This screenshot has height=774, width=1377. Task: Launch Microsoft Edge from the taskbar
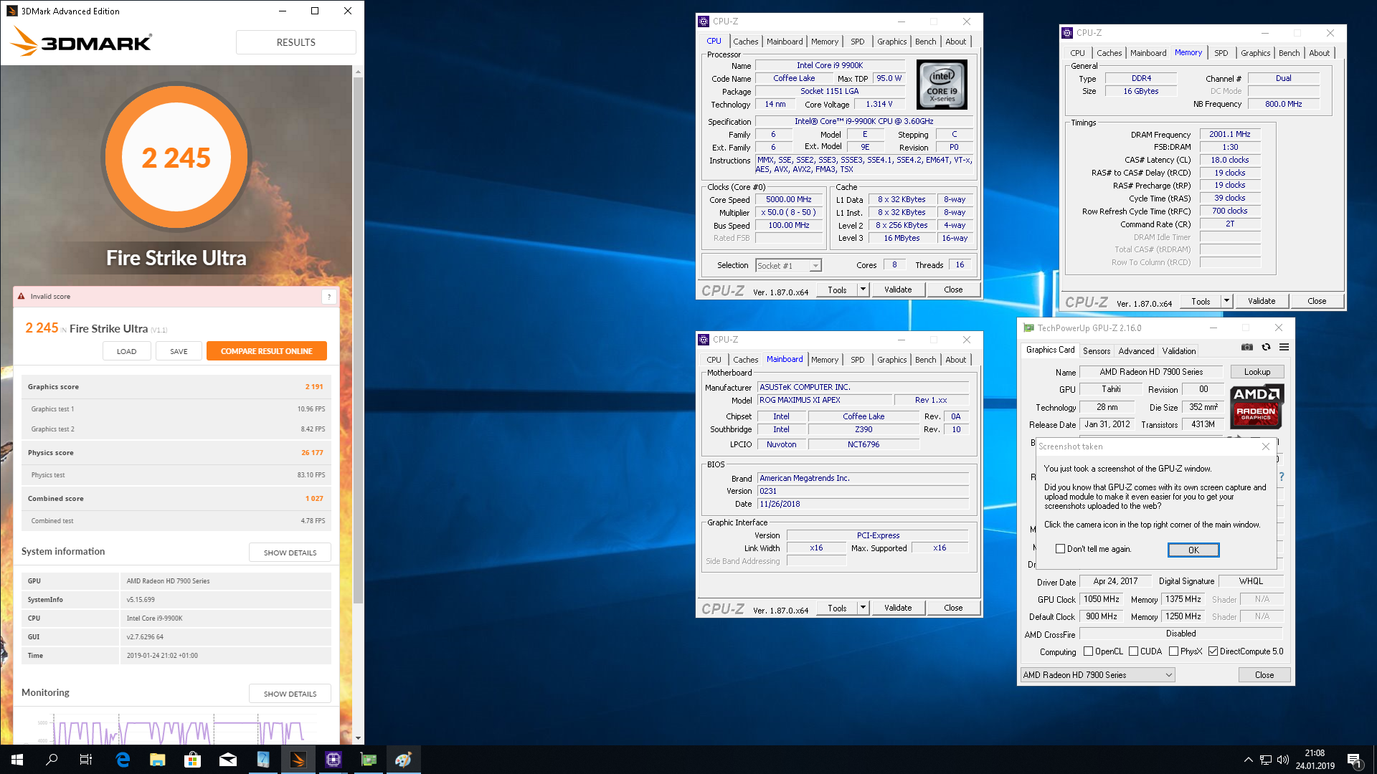click(x=123, y=760)
